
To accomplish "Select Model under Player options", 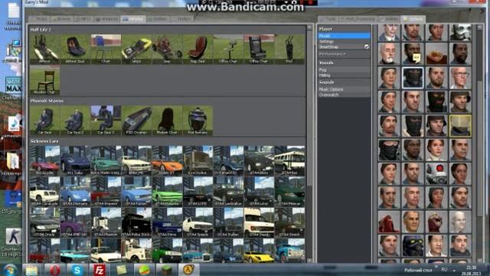I will [344, 36].
